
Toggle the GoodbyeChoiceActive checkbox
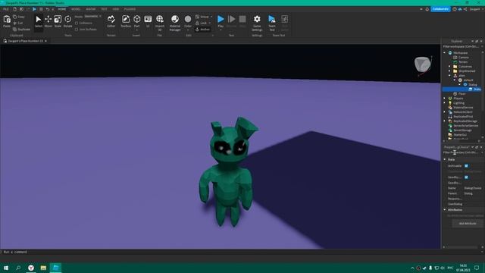click(x=466, y=177)
